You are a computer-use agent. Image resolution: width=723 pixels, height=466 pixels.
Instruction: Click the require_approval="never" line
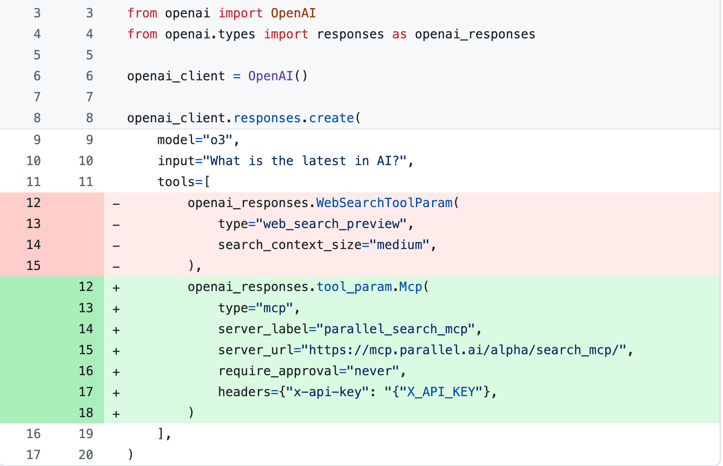[x=311, y=371]
